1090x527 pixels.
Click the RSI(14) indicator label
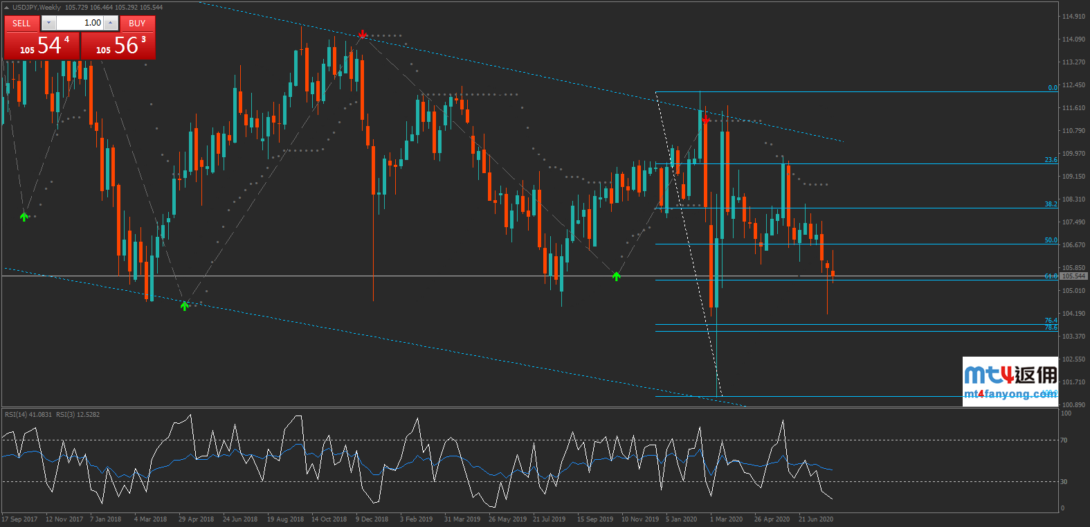tap(28, 415)
